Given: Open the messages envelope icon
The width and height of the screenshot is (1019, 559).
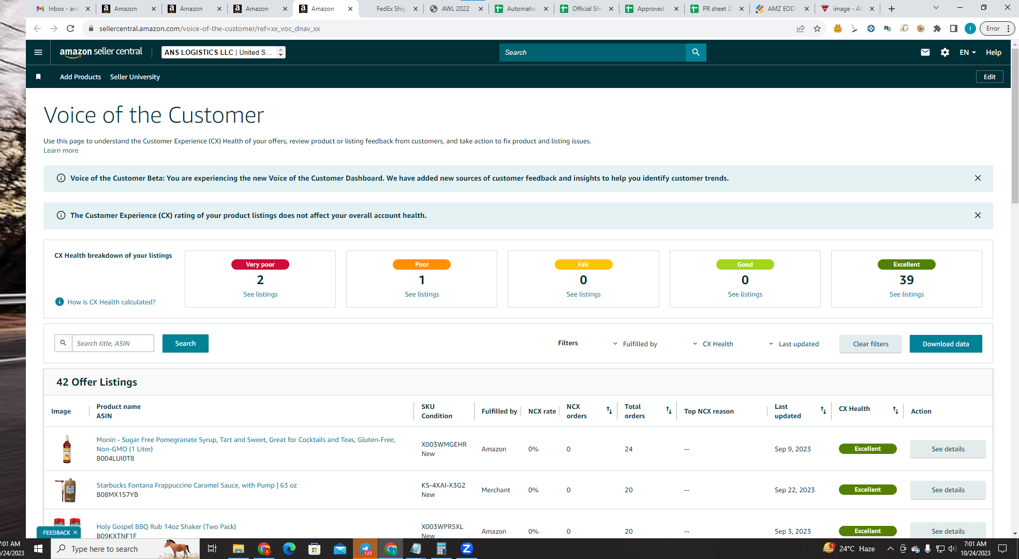Looking at the screenshot, I should [x=925, y=52].
